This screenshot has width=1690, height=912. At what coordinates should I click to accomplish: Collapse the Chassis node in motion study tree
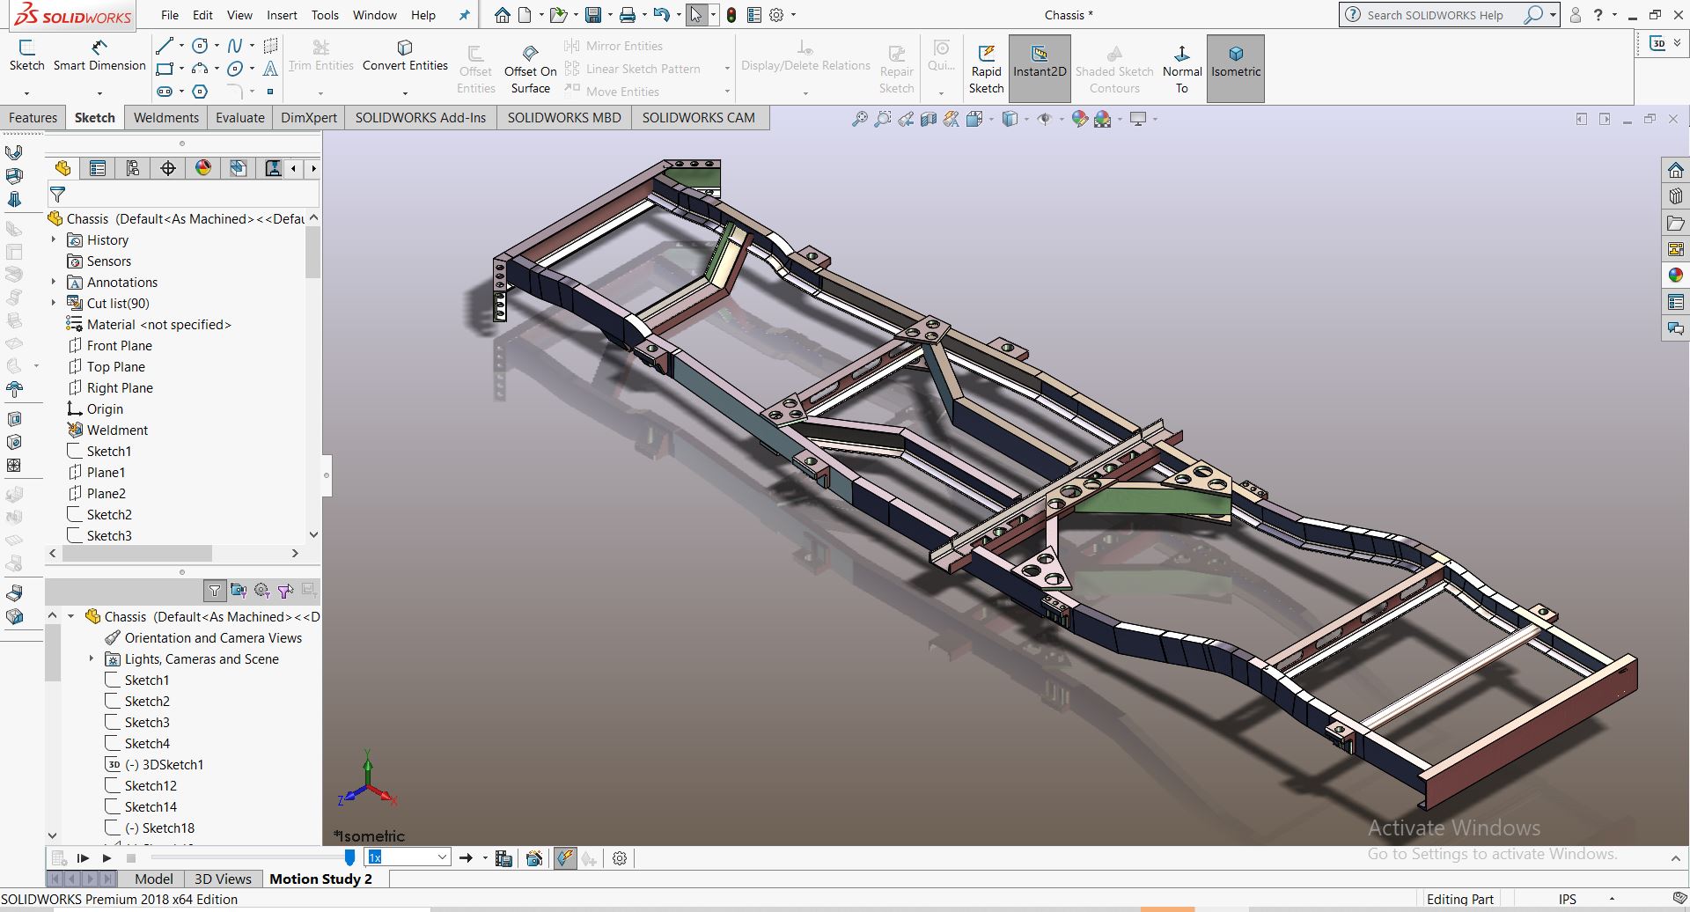[x=71, y=616]
